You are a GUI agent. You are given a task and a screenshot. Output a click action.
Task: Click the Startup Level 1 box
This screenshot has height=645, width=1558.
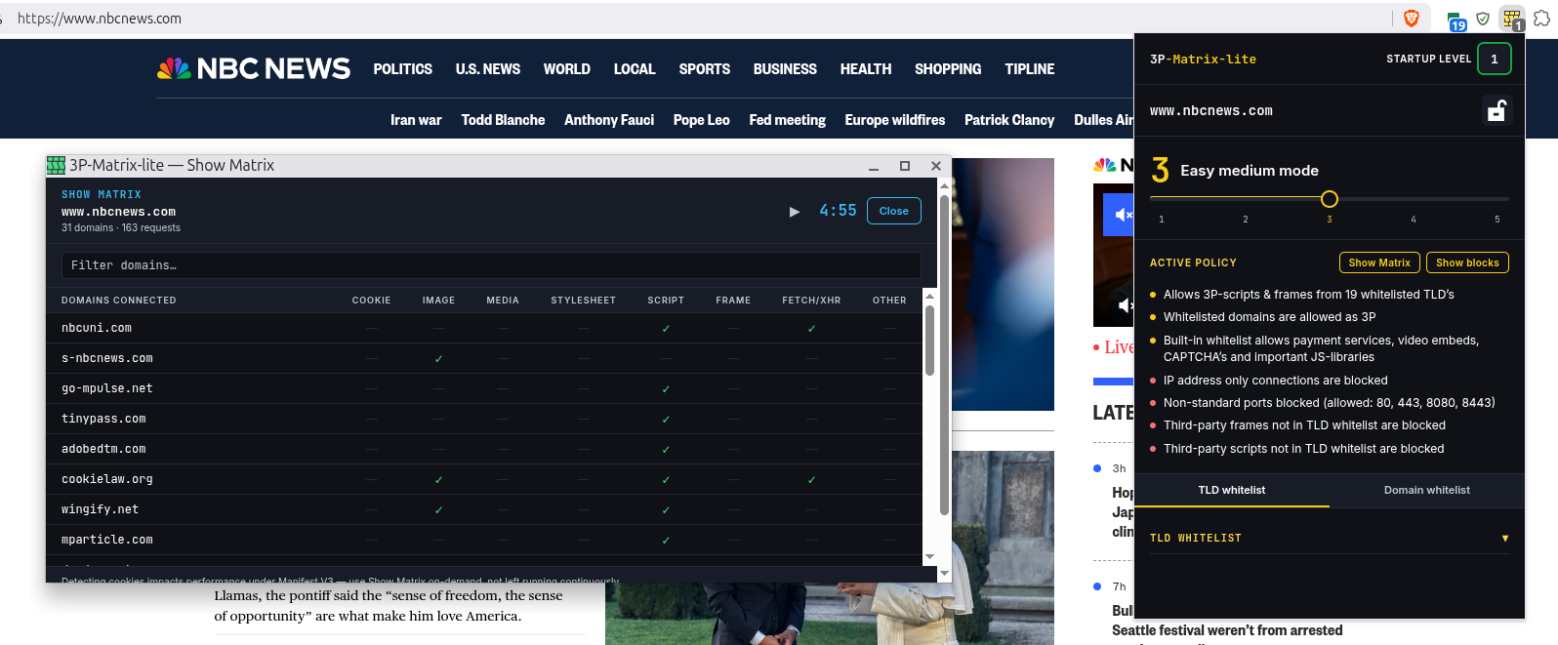[1494, 59]
